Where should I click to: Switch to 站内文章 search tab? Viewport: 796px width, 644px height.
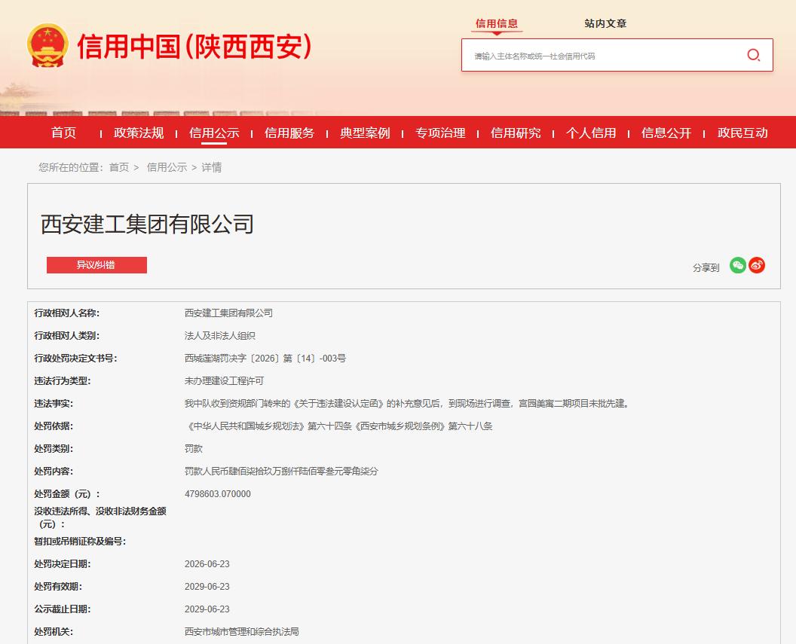pyautogui.click(x=605, y=24)
